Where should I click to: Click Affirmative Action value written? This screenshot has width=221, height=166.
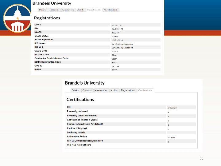tap(171, 137)
